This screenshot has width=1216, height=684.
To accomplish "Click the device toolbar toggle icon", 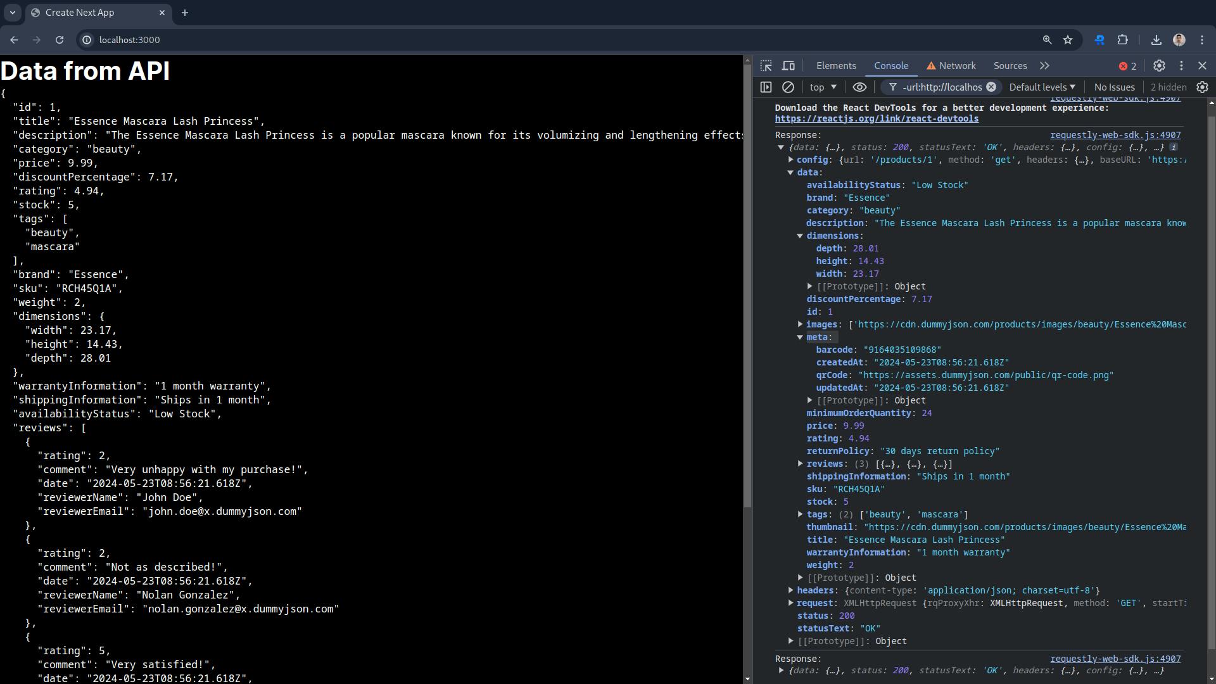I will (x=788, y=65).
